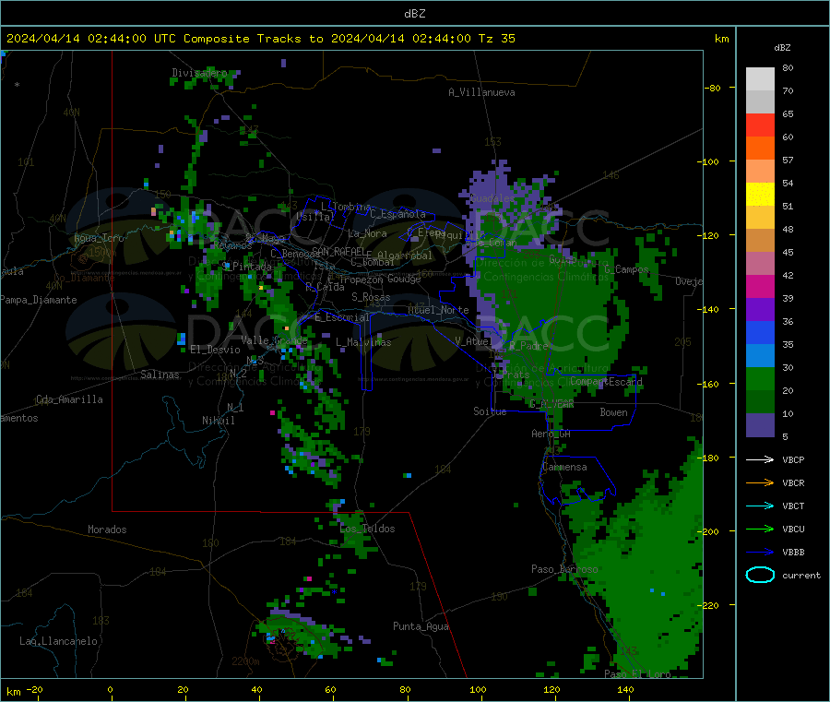The width and height of the screenshot is (830, 702).
Task: Click the 'Divisadero' map label
Action: 199,73
